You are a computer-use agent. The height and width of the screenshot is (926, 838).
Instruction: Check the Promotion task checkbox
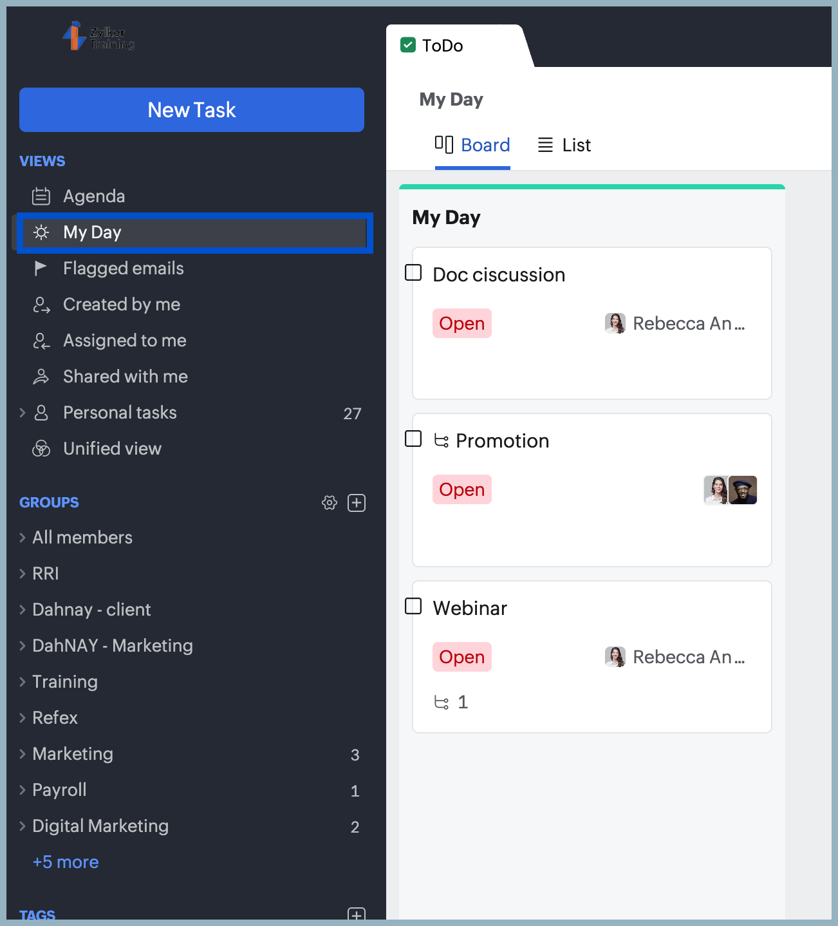click(x=413, y=439)
